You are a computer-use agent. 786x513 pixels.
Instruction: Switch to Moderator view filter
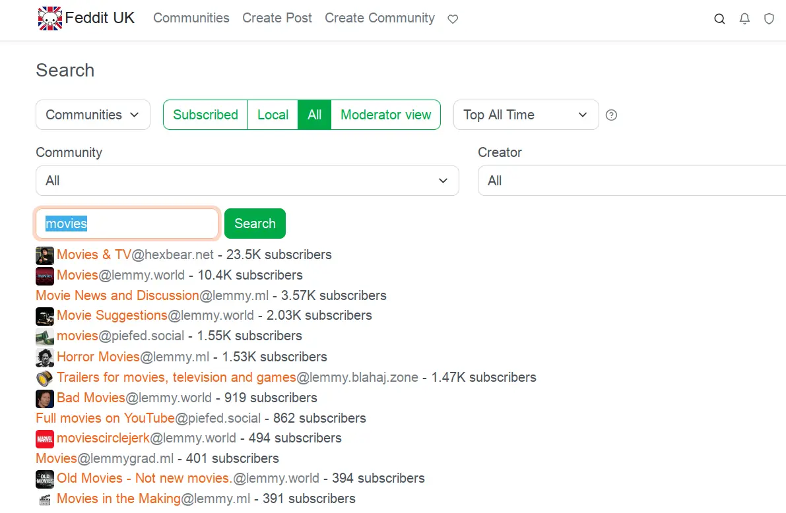point(385,115)
